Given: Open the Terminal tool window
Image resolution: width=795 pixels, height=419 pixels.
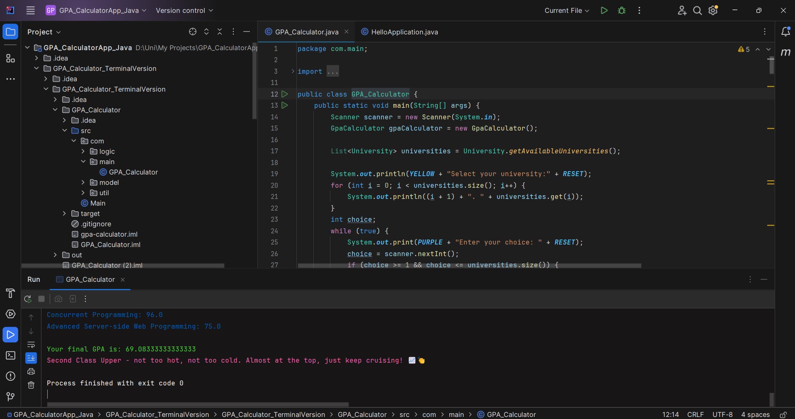Looking at the screenshot, I should [10, 356].
